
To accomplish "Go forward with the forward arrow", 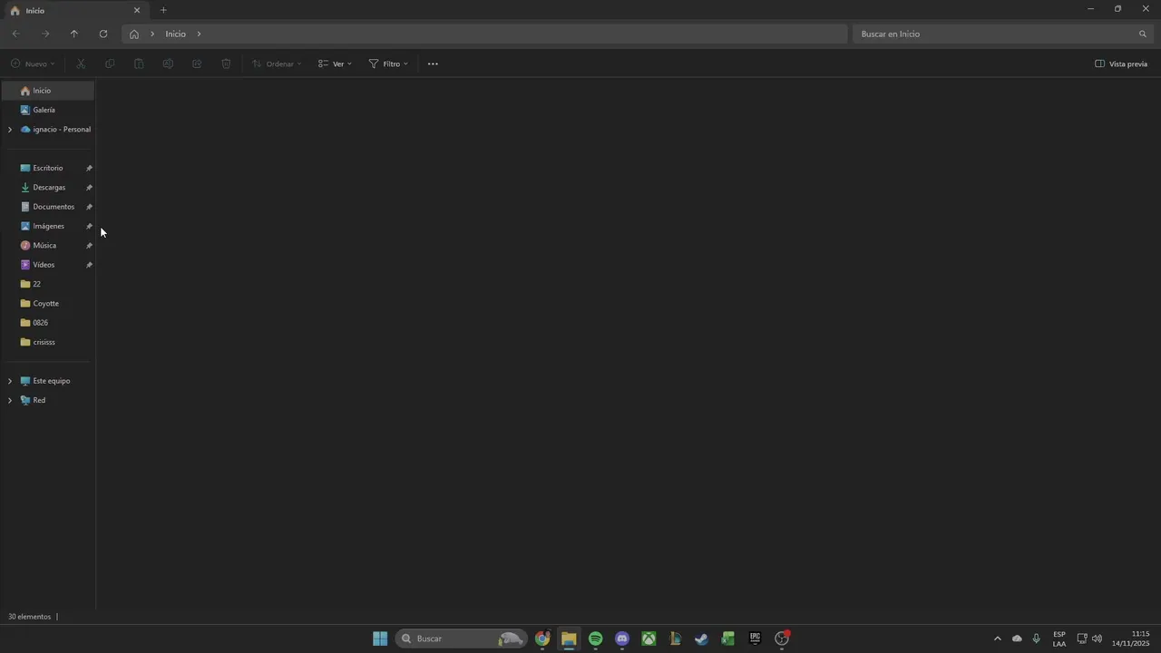I will (x=45, y=34).
